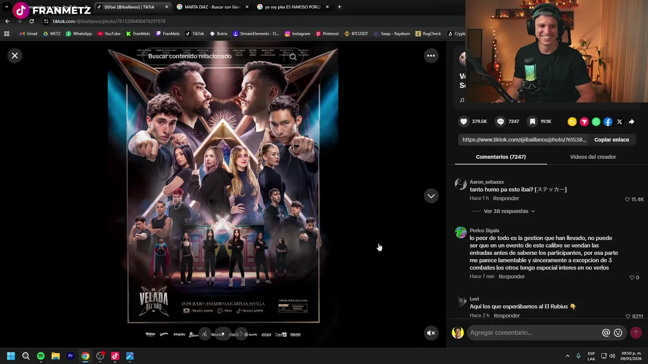The height and width of the screenshot is (364, 648).
Task: Go back with browser back arrow
Action: (x=7, y=21)
